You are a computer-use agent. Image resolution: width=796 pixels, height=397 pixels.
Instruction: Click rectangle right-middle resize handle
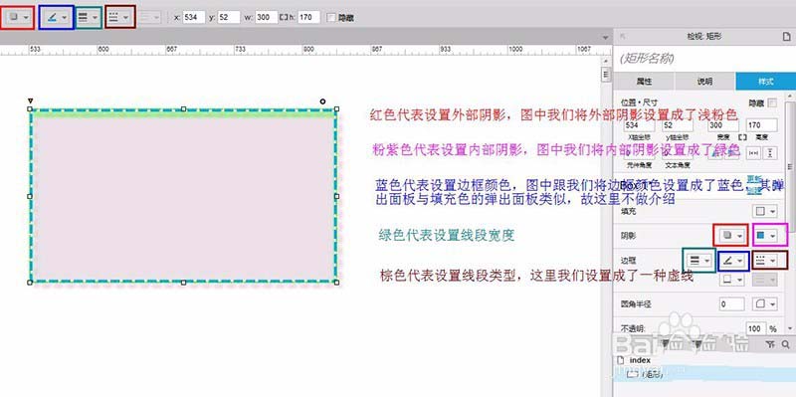pyautogui.click(x=337, y=195)
